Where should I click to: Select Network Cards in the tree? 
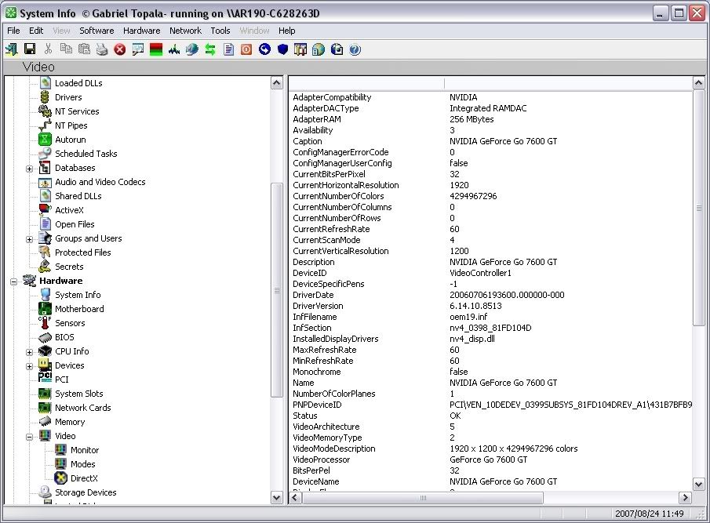(83, 408)
